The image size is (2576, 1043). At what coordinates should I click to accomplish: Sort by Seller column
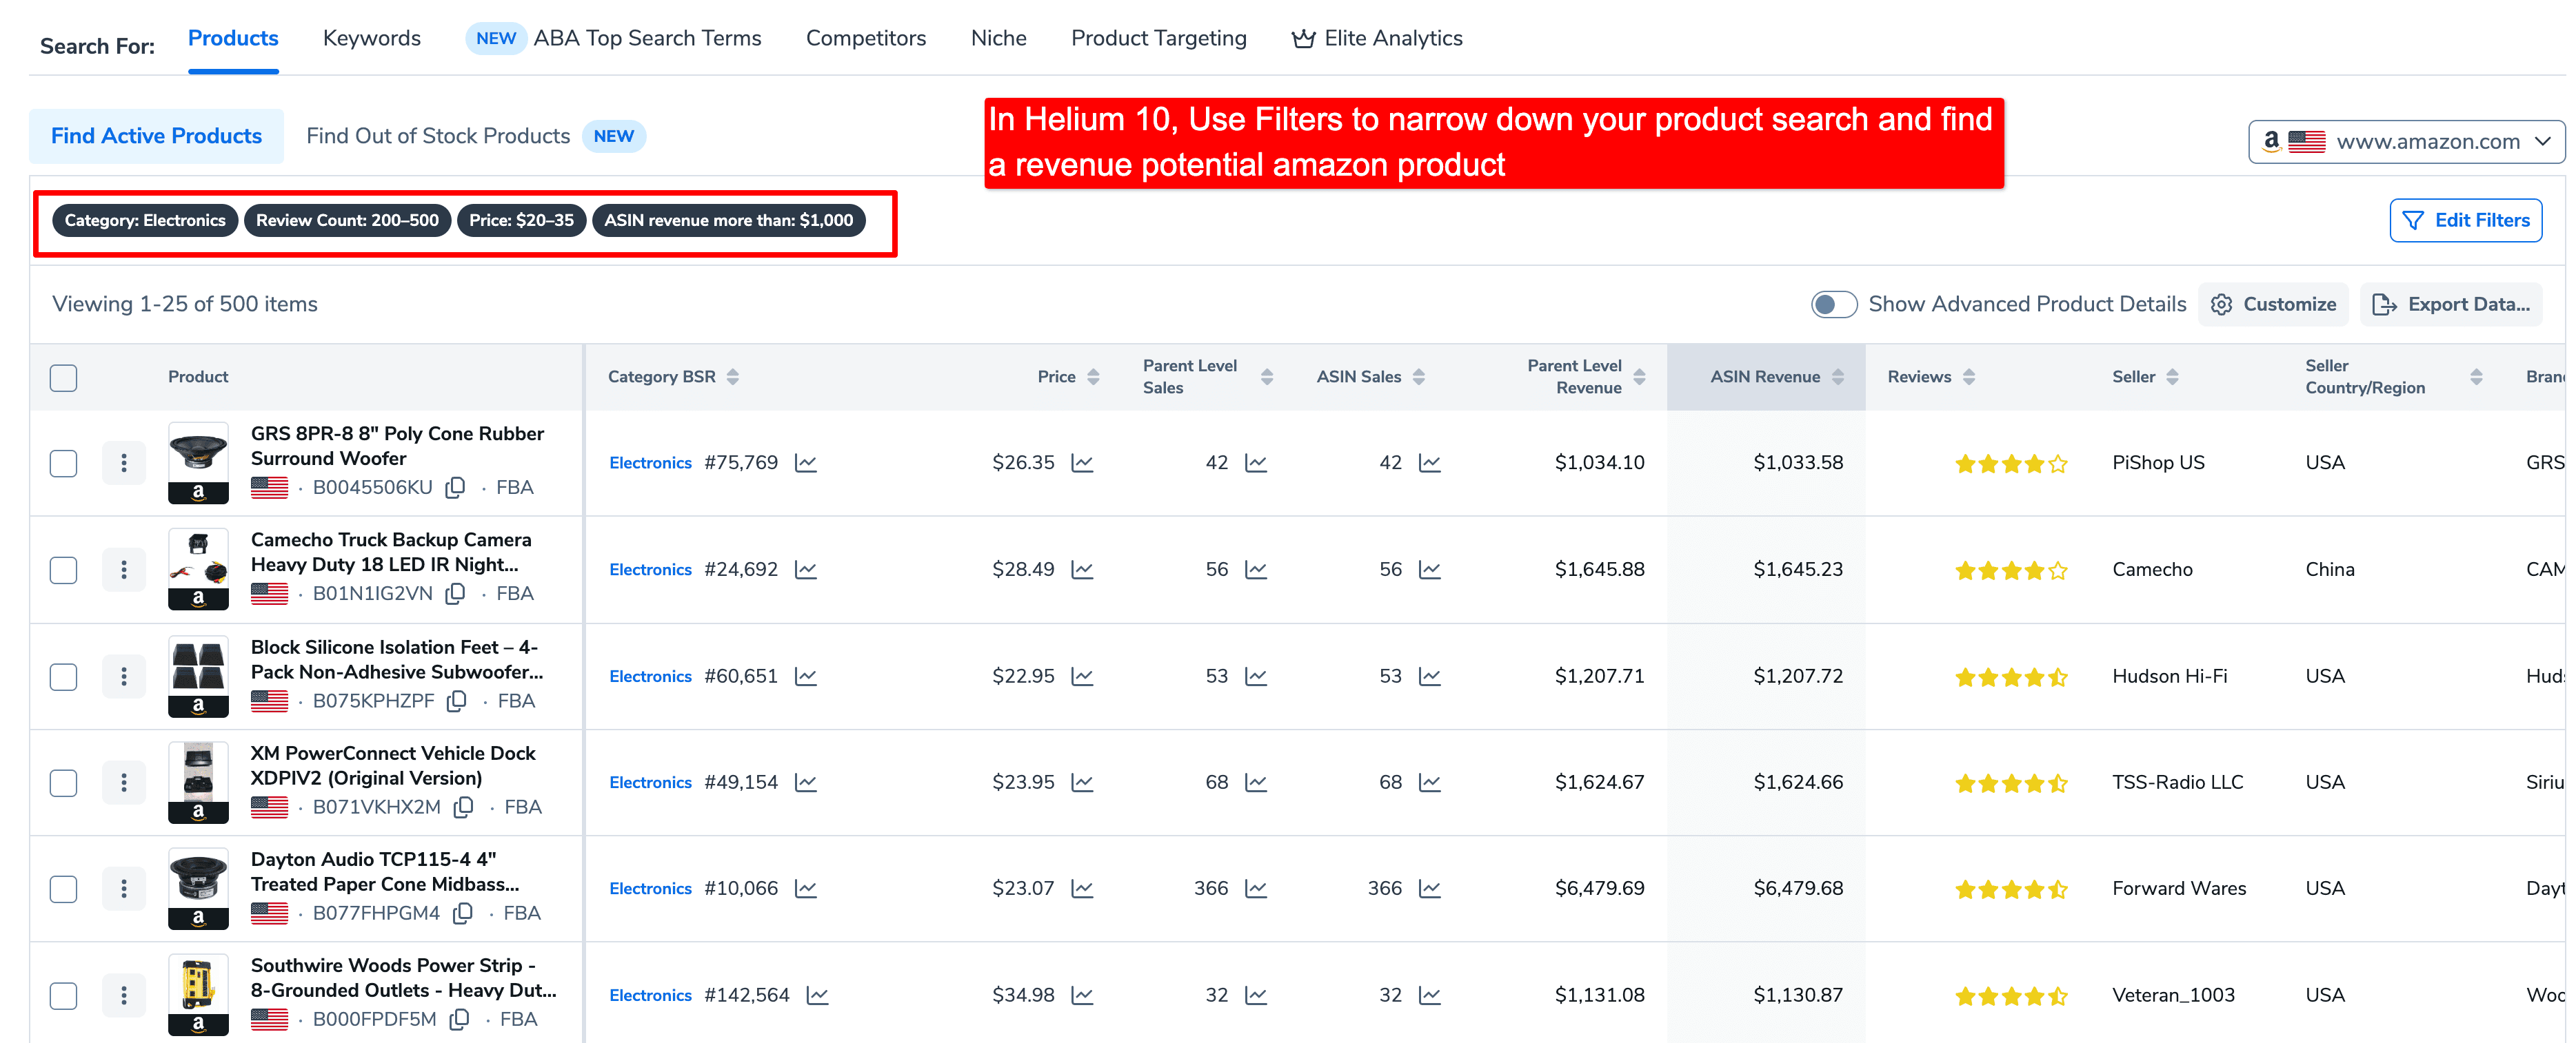(2172, 377)
